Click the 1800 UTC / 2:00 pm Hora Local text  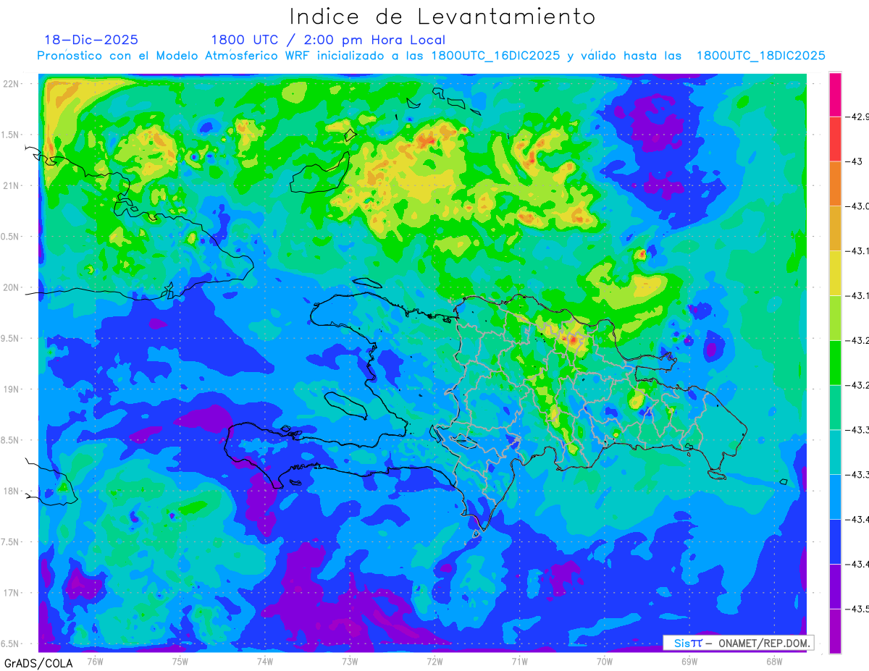click(x=328, y=40)
